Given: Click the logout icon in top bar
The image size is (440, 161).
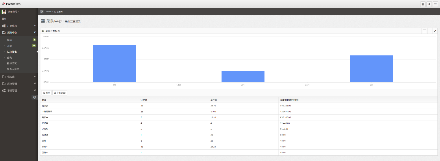Looking at the screenshot, I should [429, 4].
